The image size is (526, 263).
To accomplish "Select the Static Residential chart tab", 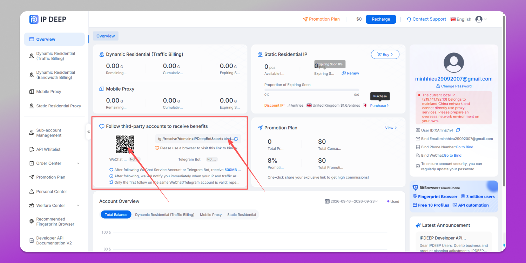I will 242,215.
